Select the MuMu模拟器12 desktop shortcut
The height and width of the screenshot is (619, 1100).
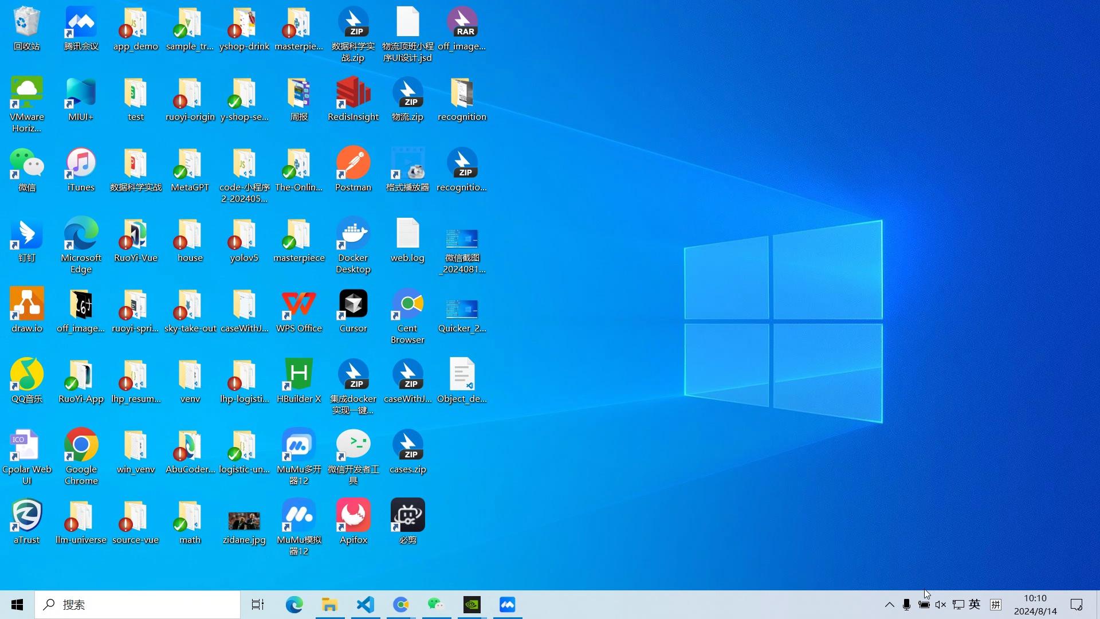pyautogui.click(x=298, y=528)
